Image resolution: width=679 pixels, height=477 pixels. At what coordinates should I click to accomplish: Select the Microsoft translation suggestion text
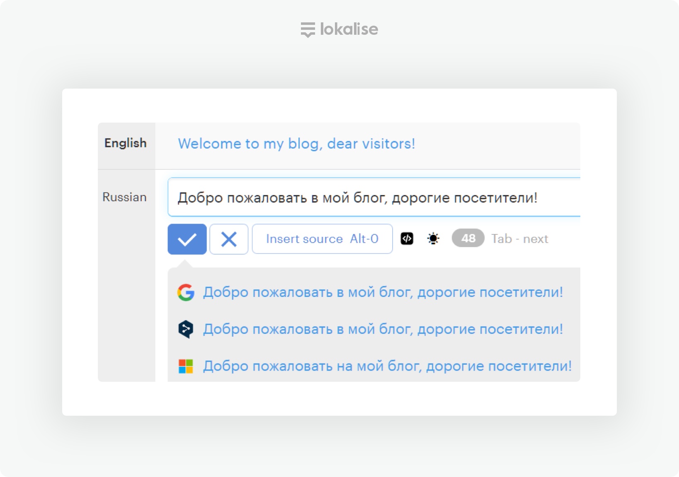click(x=387, y=366)
